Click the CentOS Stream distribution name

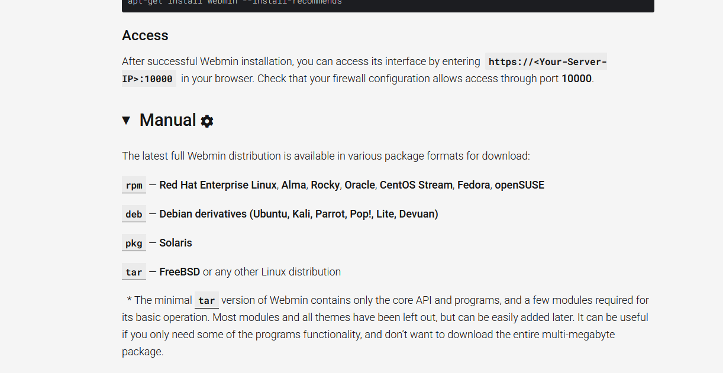pyautogui.click(x=416, y=185)
